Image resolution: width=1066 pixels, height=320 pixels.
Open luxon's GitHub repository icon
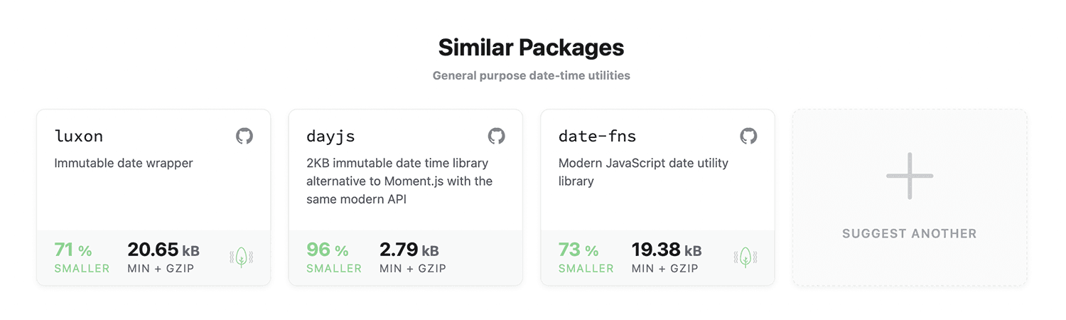tap(244, 136)
